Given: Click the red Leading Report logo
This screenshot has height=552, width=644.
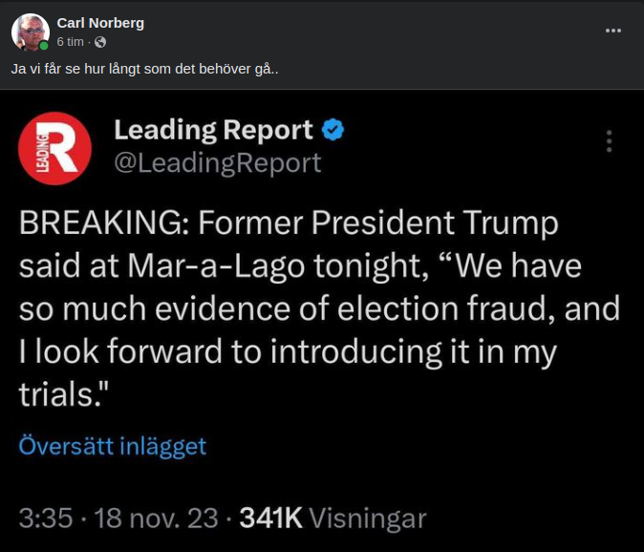Looking at the screenshot, I should [x=54, y=148].
